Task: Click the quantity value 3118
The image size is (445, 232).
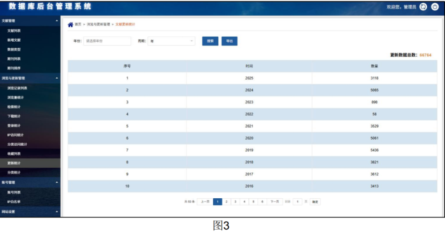Action: pos(374,78)
